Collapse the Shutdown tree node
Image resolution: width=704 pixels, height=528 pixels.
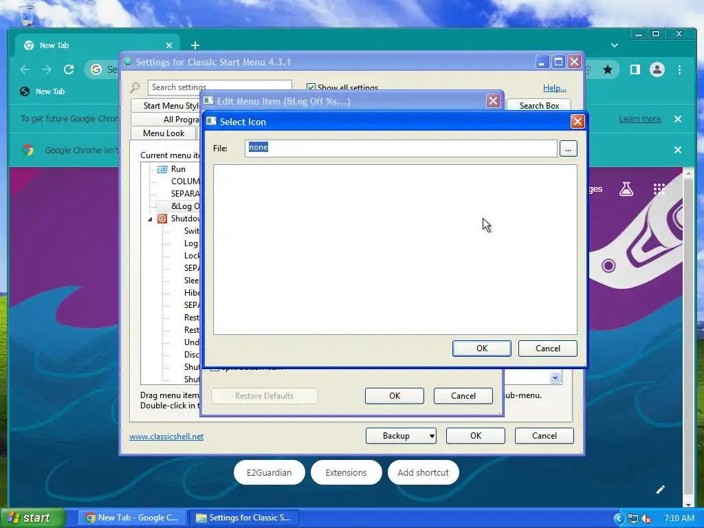pyautogui.click(x=150, y=219)
